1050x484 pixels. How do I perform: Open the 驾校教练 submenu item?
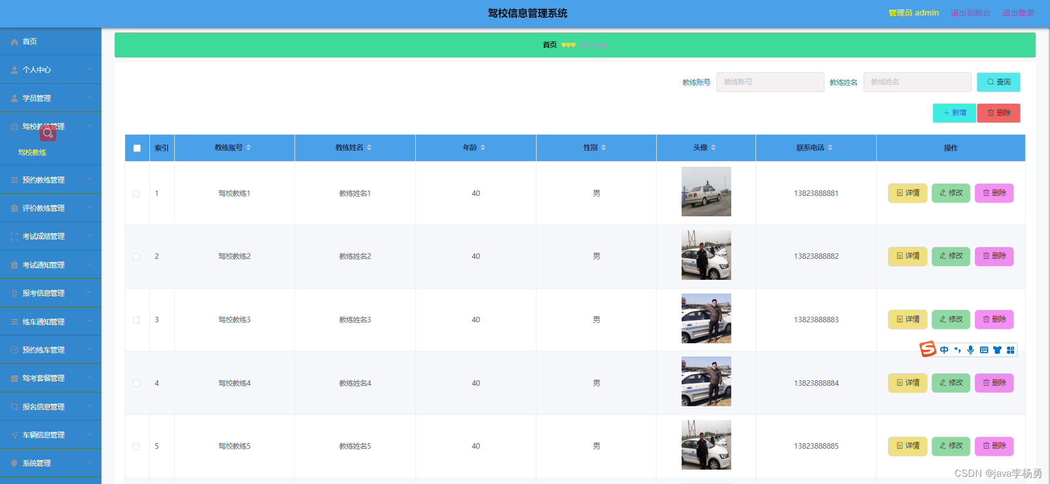pos(32,152)
